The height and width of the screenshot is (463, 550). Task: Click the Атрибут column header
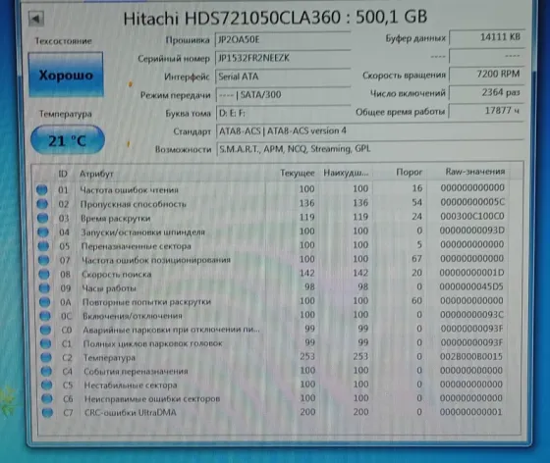pyautogui.click(x=96, y=174)
